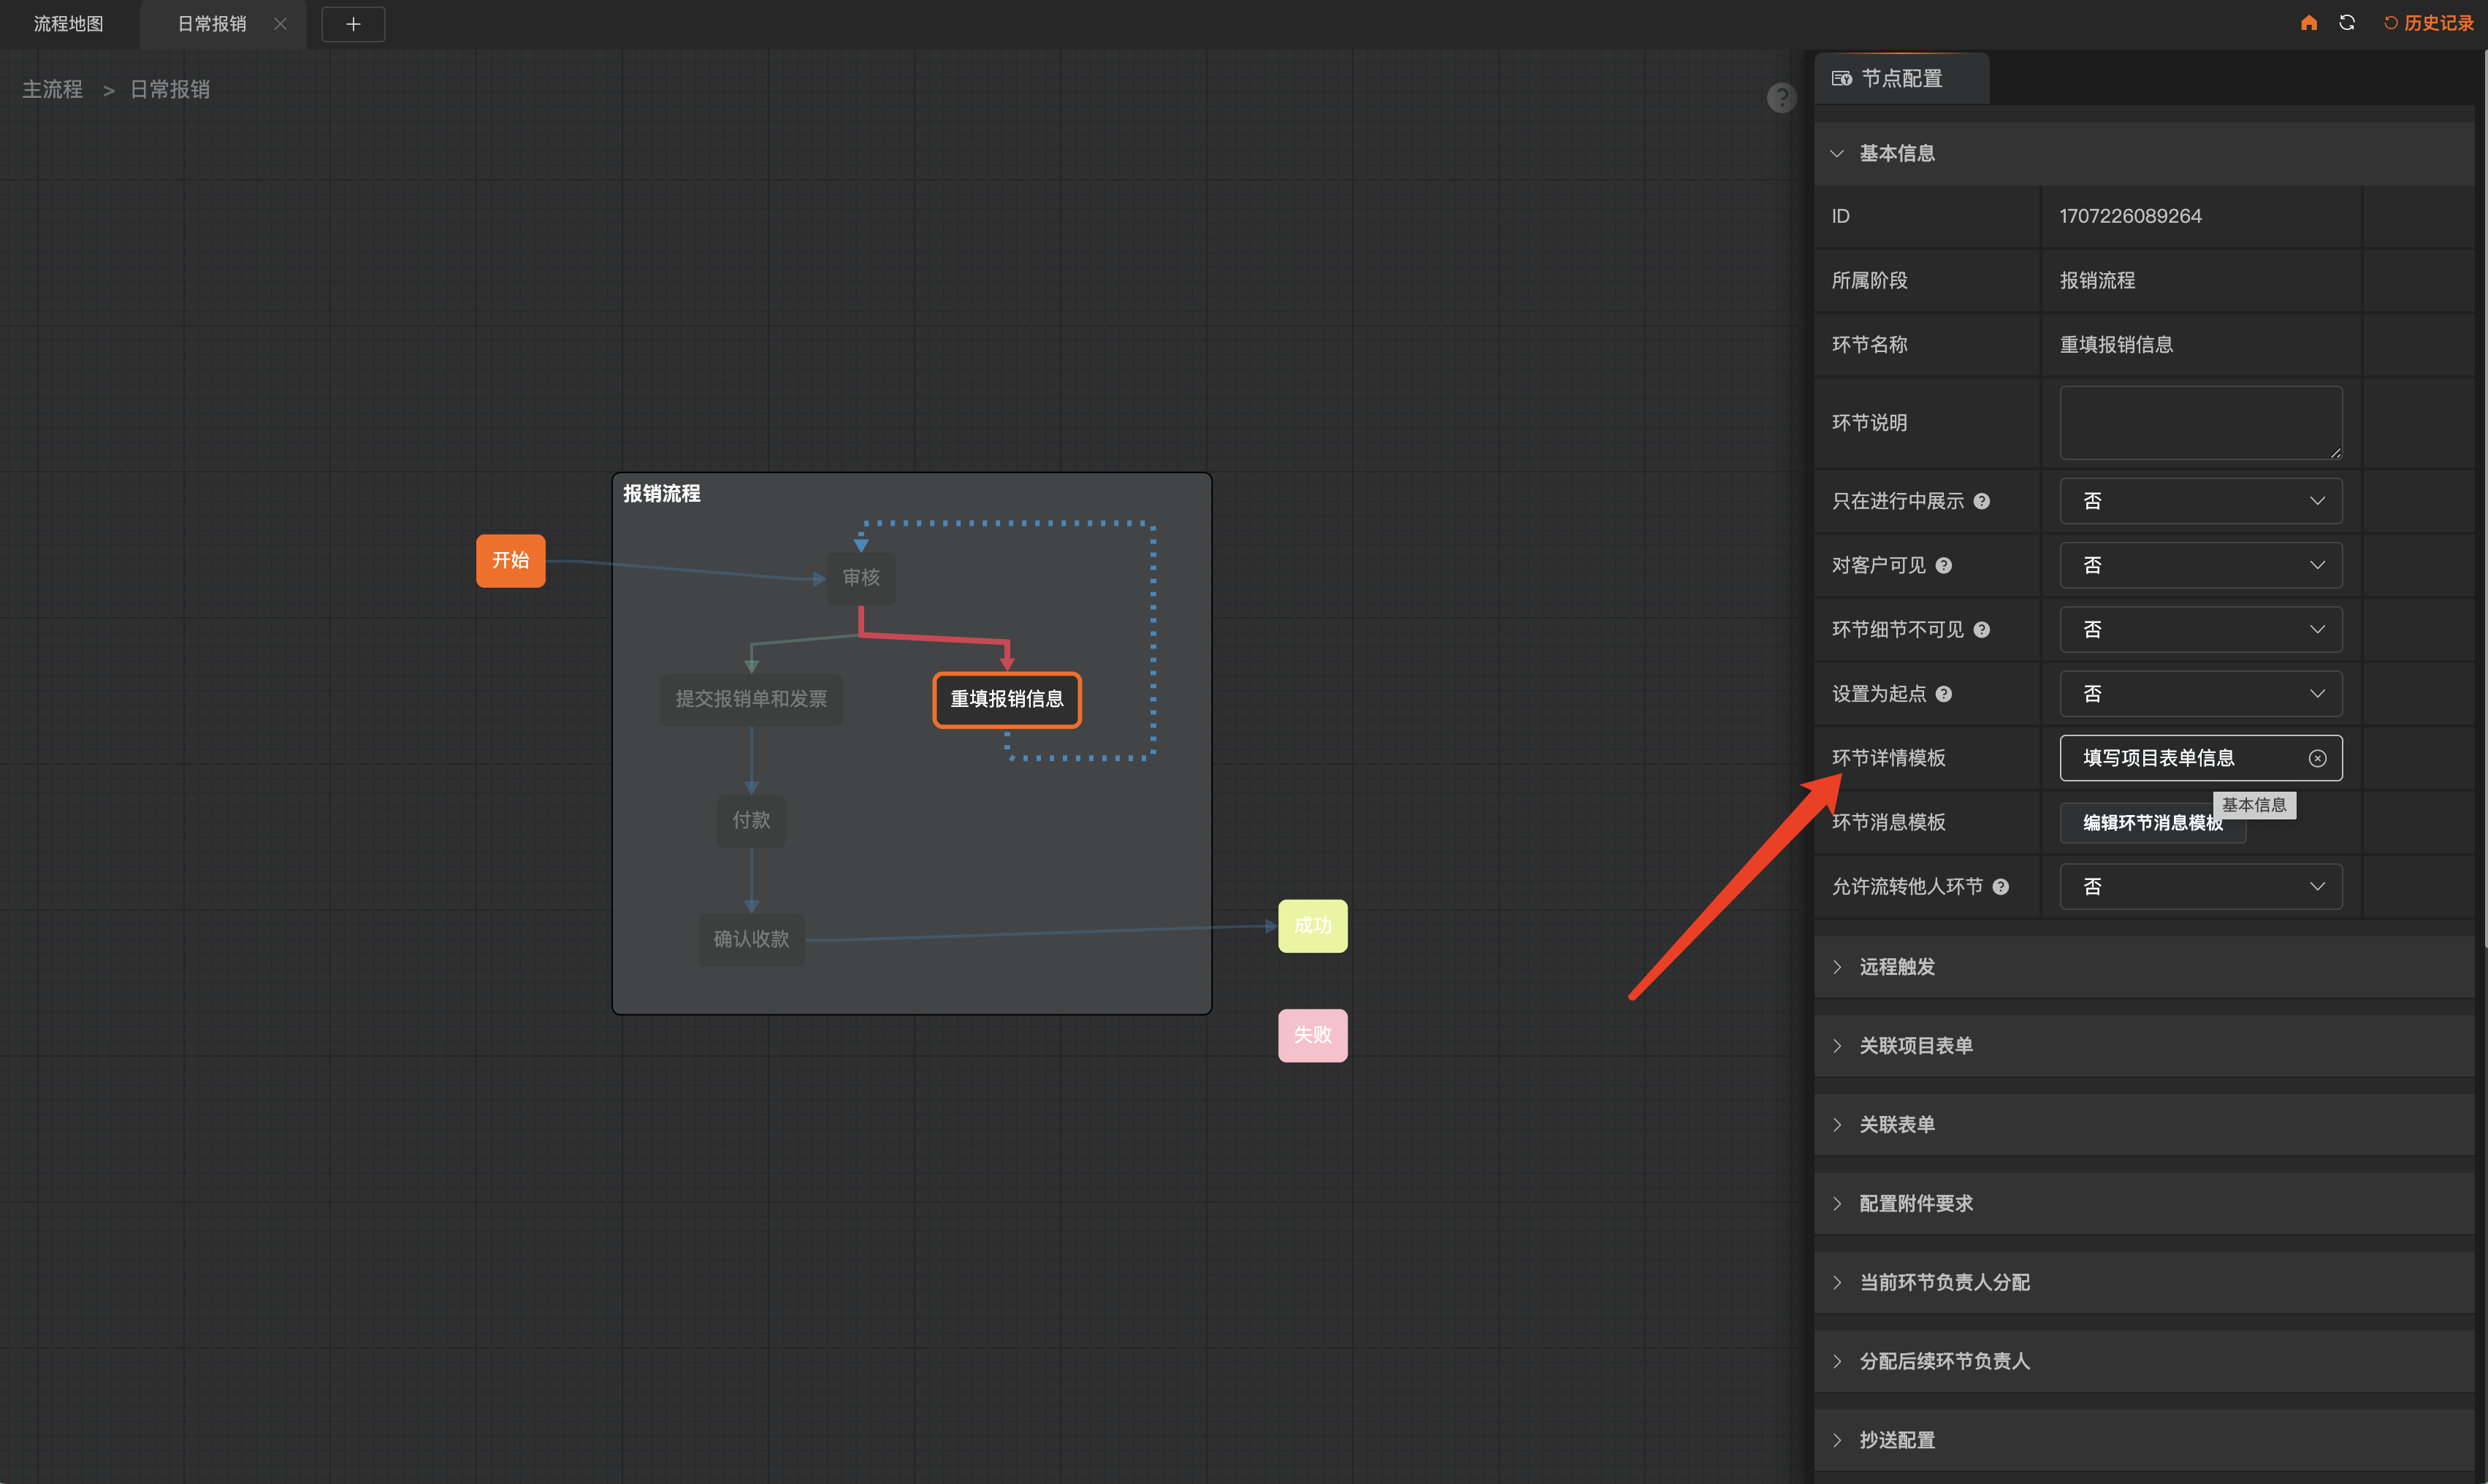Screen dimensions: 2488x1484
Task: Open the 只在进行中展示 dropdown
Action: point(2200,500)
